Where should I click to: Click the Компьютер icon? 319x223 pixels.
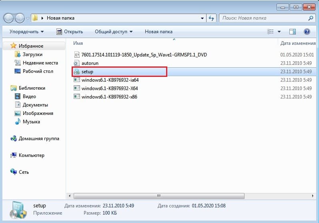14,155
